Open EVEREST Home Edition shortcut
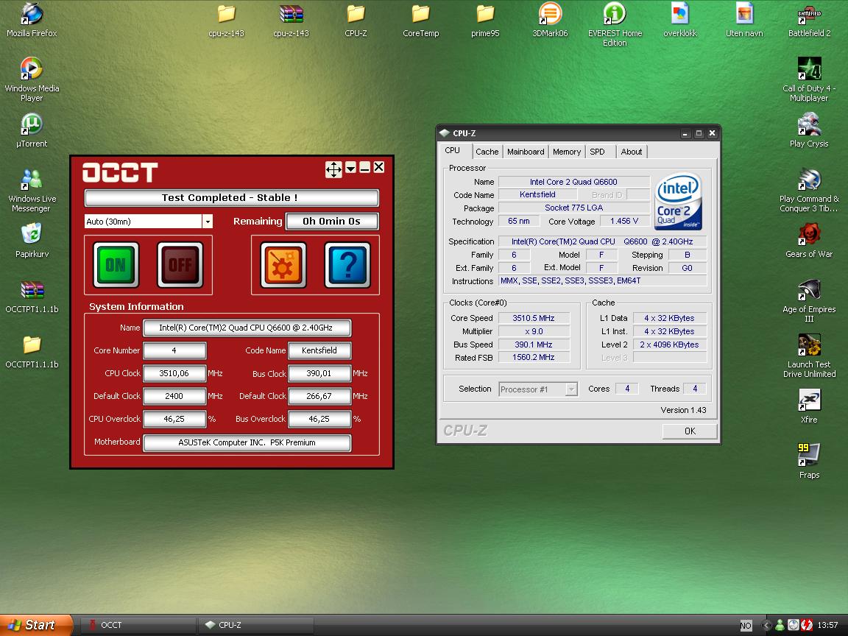848x636 pixels. 615,24
